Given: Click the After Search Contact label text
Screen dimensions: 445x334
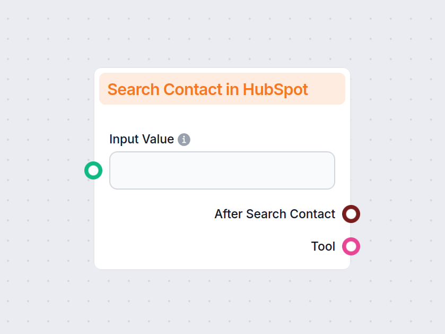Looking at the screenshot, I should (274, 214).
